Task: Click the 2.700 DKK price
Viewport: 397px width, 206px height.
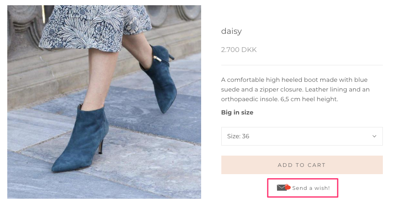Action: click(x=239, y=50)
